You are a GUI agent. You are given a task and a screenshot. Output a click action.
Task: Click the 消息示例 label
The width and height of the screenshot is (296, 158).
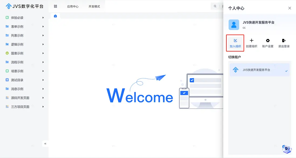[x=17, y=89]
